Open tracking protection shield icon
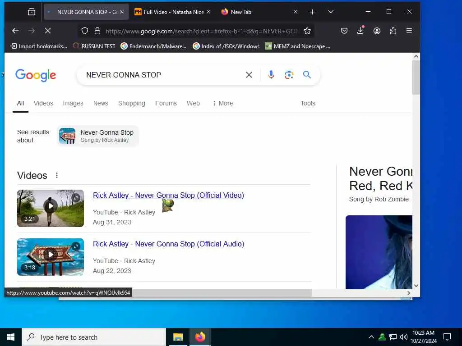This screenshot has height=346, width=462. coord(85,31)
